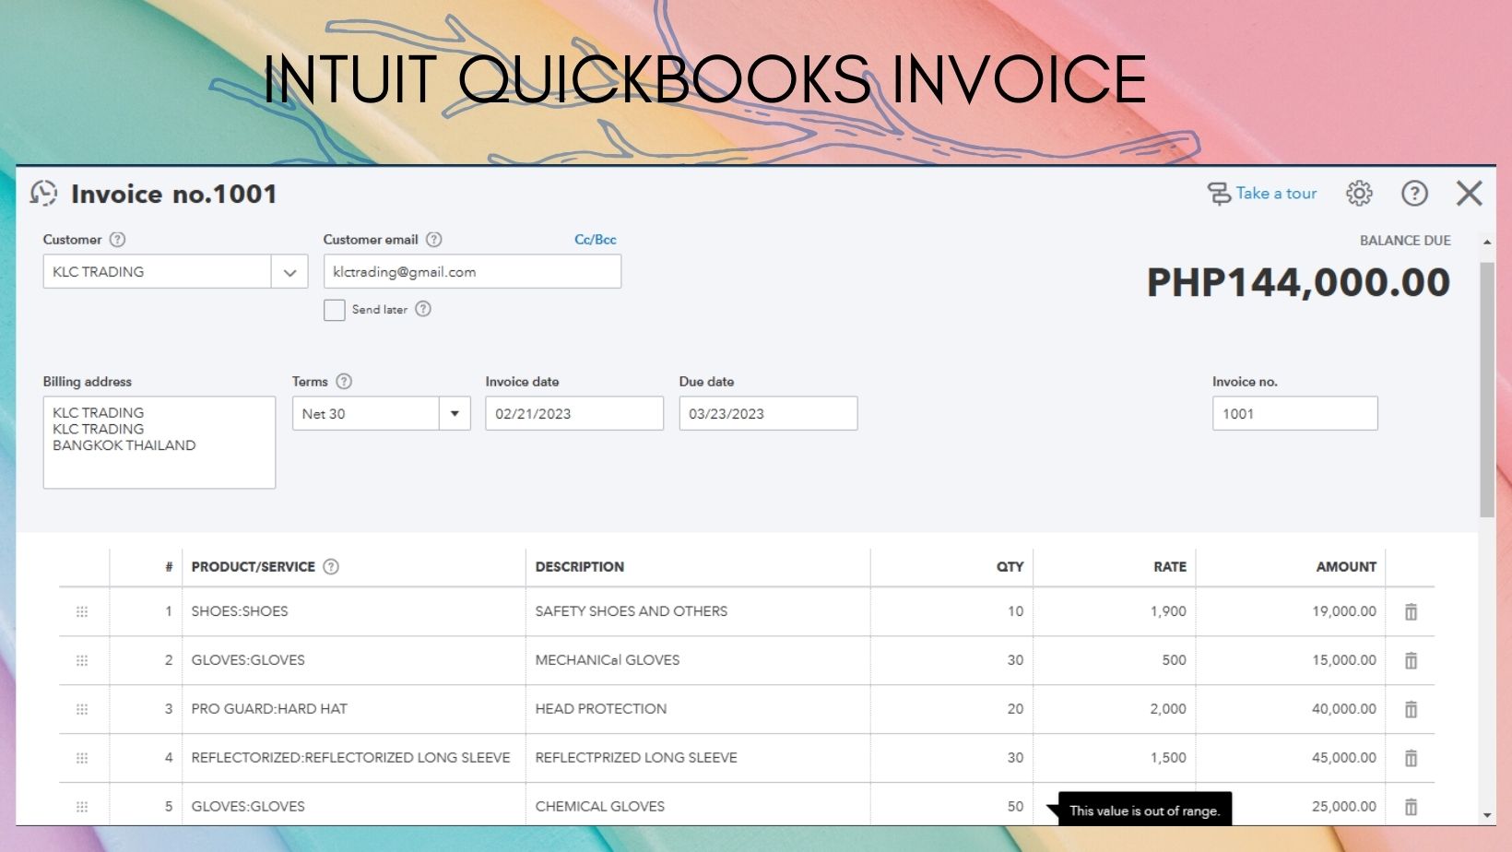Click the amount 25,000.00 cell

1309,805
